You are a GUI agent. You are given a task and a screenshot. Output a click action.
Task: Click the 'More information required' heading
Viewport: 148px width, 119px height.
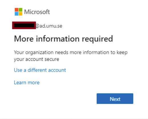(63, 39)
